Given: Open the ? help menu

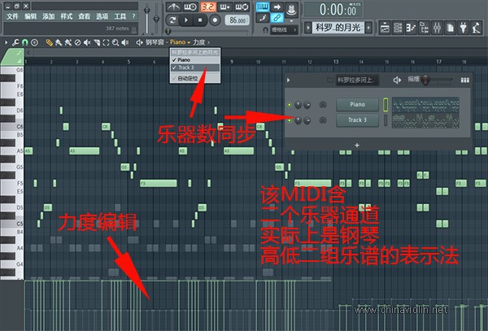Looking at the screenshot, I should click(x=133, y=16).
